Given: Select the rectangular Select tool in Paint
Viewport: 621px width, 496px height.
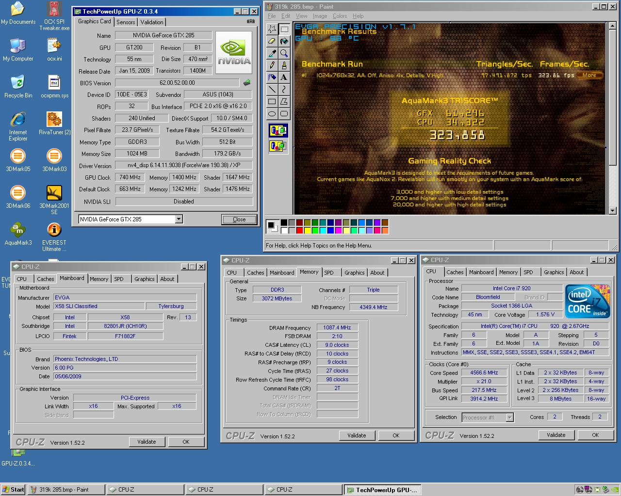Looking at the screenshot, I should tap(284, 29).
